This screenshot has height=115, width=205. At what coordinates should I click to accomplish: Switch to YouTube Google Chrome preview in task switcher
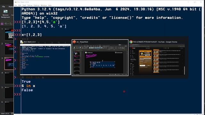pos(157,60)
